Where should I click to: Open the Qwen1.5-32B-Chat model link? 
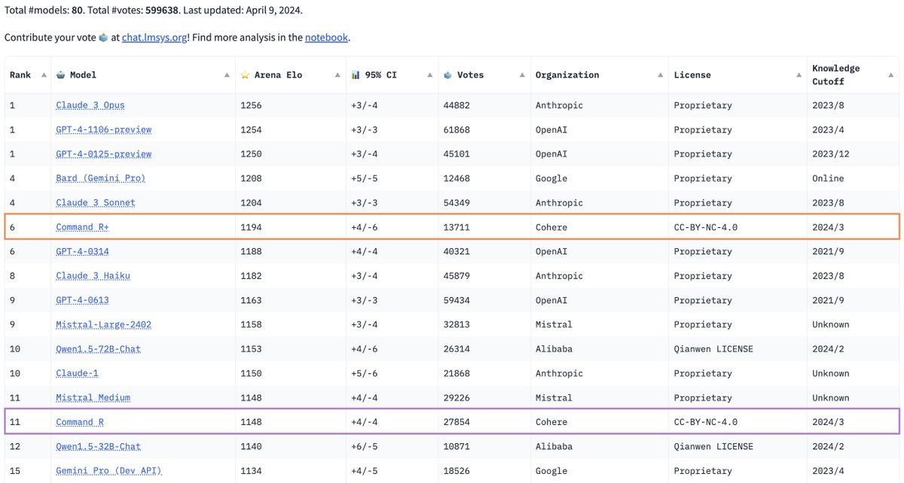(x=99, y=446)
